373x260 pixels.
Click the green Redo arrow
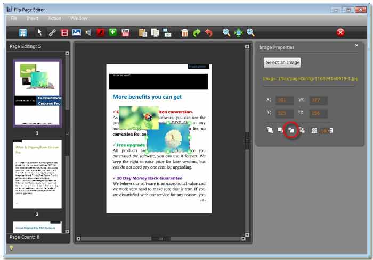coord(197,32)
